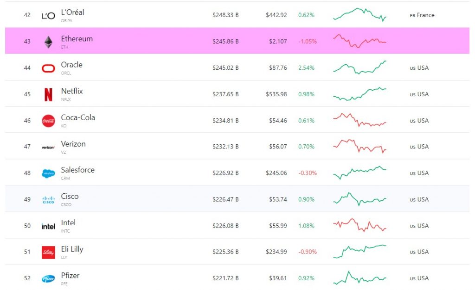475x290 pixels.
Task: View Salesforce green sparkline chart
Action: (x=359, y=173)
